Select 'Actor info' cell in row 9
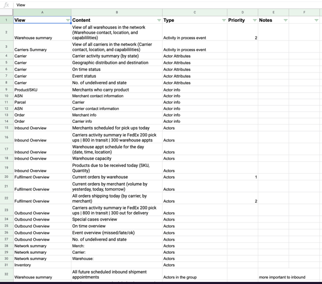This screenshot has height=284, width=322. pyautogui.click(x=195, y=89)
